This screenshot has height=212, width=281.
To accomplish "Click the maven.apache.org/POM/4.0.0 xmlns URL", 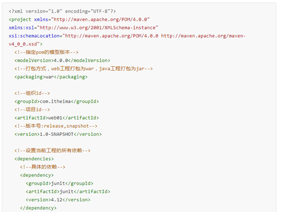I will click(x=101, y=19).
